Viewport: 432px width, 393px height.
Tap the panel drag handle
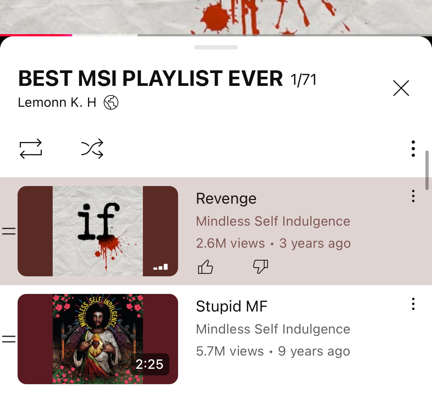pos(216,47)
